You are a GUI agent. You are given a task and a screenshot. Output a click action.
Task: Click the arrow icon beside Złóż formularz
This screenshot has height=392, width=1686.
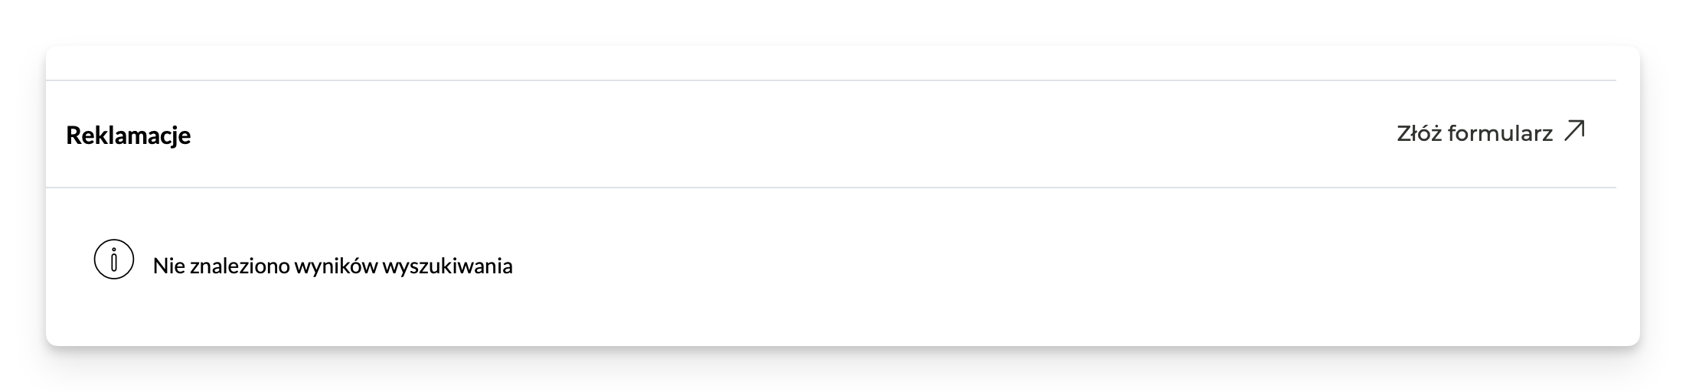(1574, 132)
